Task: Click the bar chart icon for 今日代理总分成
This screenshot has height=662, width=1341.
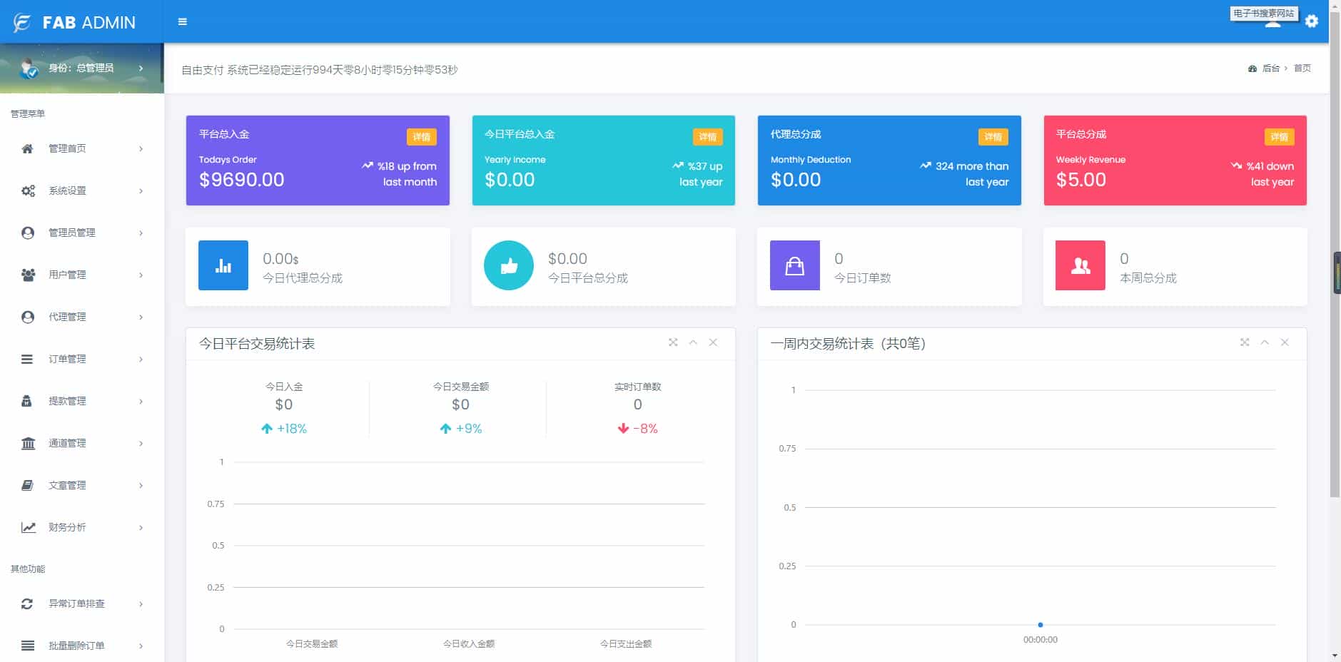Action: tap(223, 265)
